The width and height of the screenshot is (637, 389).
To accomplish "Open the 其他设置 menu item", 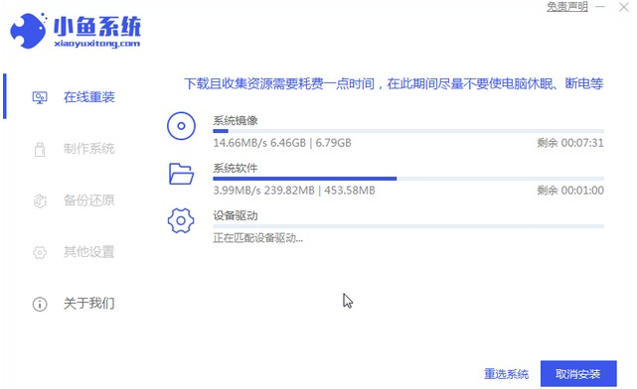I will pos(89,252).
